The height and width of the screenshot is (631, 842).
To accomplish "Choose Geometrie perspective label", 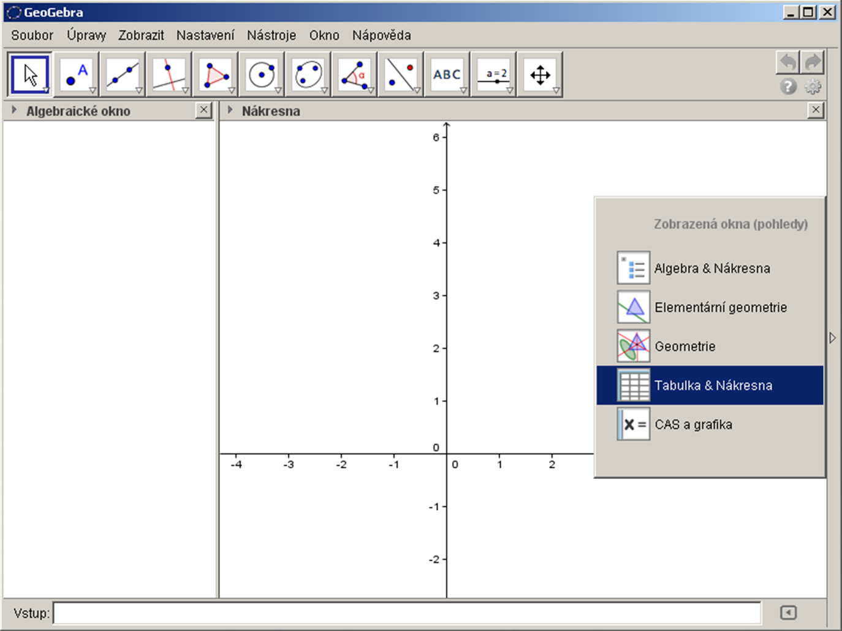I will click(685, 346).
